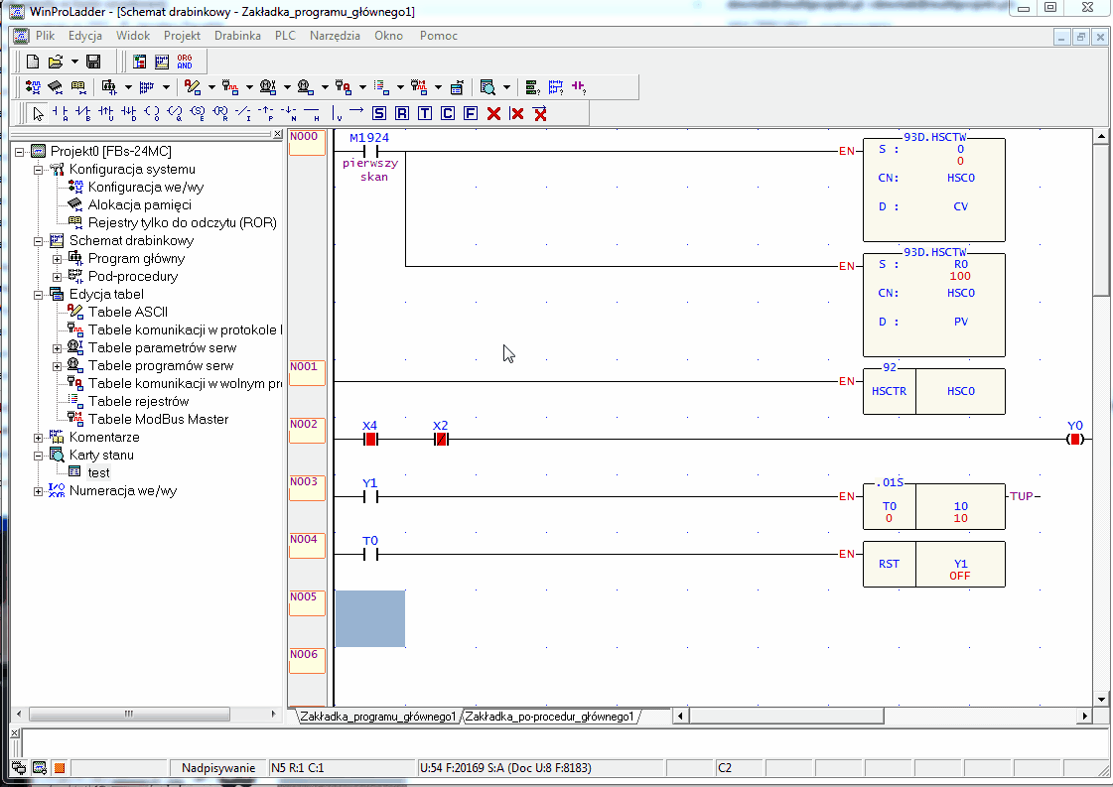This screenshot has height=787, width=1113.
Task: Open the Drabinka menu
Action: (x=237, y=36)
